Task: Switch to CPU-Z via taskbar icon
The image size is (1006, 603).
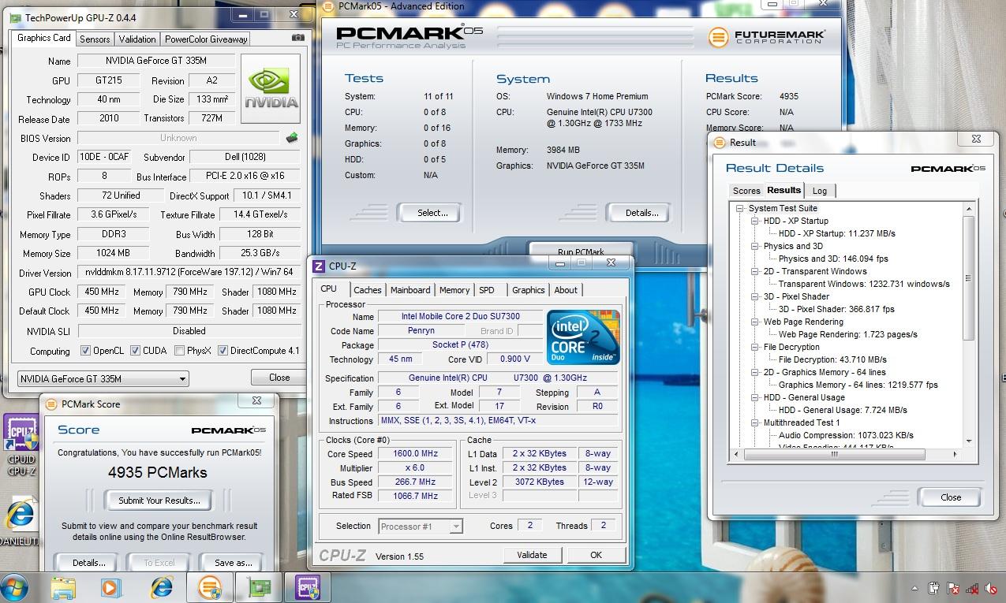Action: tap(308, 588)
